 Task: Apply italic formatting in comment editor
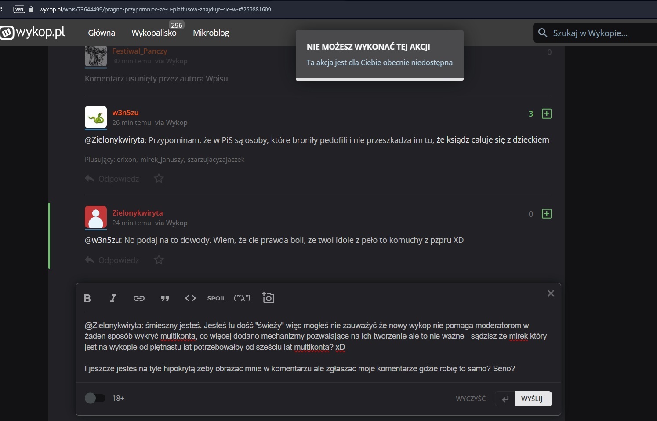[113, 298]
